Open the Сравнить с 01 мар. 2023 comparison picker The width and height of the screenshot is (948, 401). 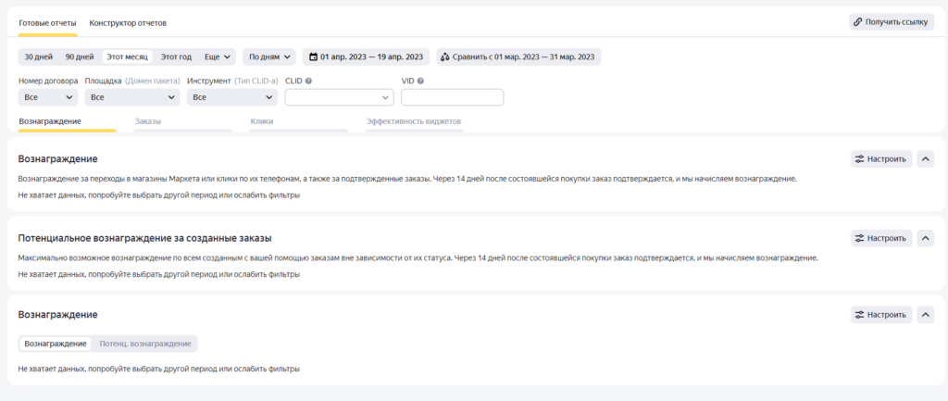(518, 56)
